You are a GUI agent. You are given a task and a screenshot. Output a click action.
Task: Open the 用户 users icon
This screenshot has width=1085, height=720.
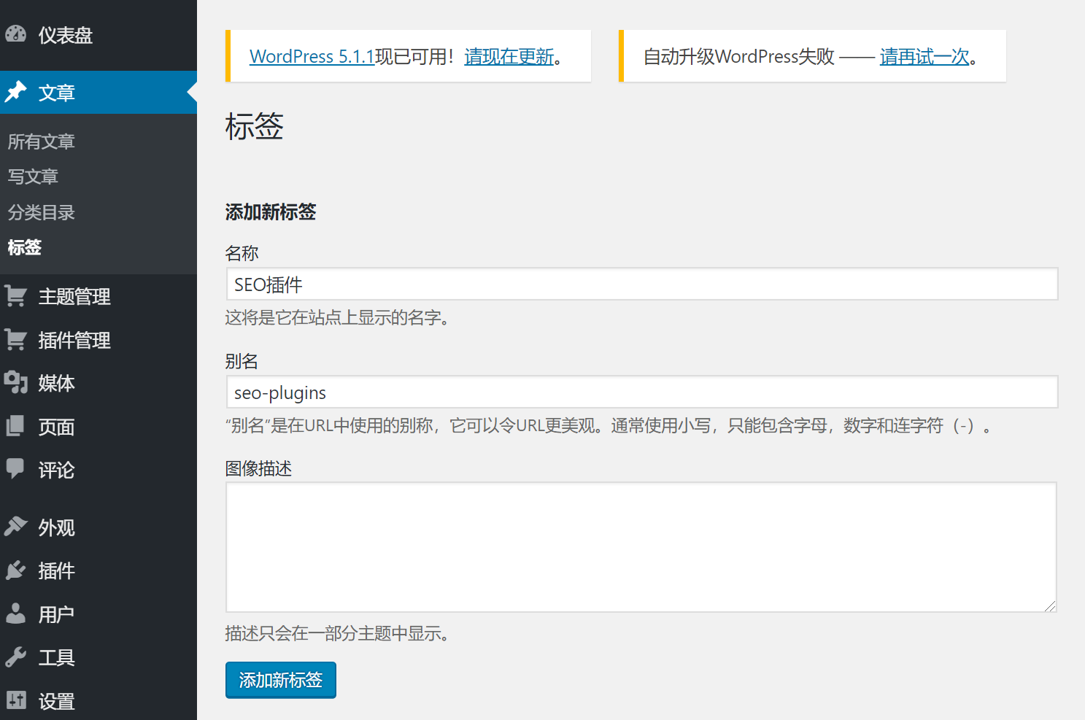click(16, 613)
